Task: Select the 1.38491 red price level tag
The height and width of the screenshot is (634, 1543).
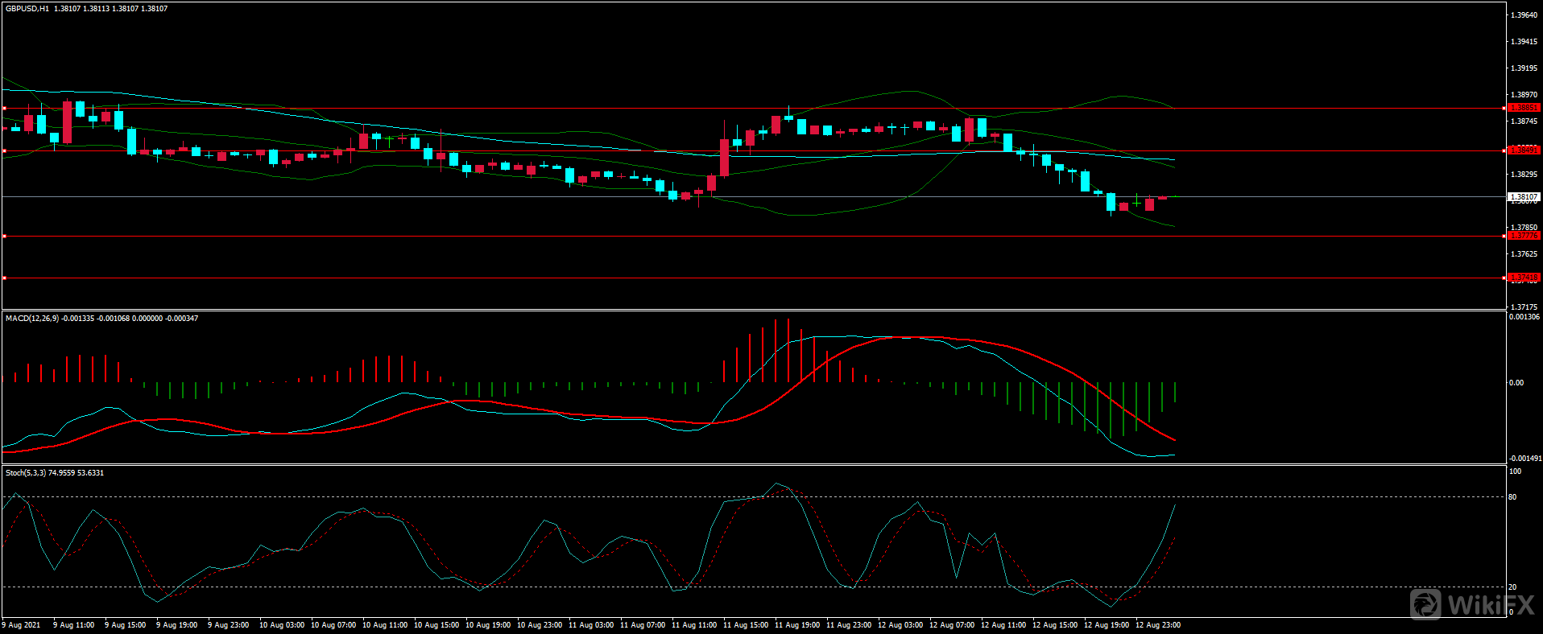Action: pyautogui.click(x=1523, y=150)
